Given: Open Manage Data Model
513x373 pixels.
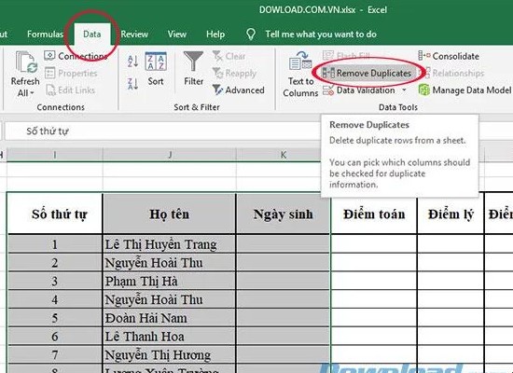Looking at the screenshot, I should click(464, 90).
